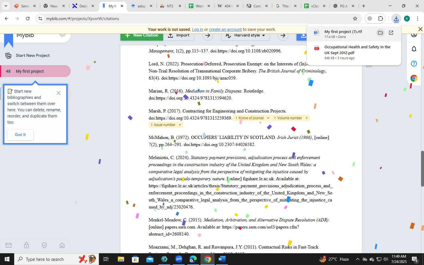Screen dimensions: 424x265
Task: Dismiss the Name of journal warning
Action: (268, 118)
